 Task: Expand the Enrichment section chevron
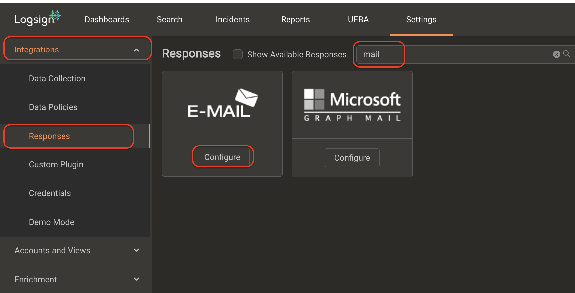point(136,279)
